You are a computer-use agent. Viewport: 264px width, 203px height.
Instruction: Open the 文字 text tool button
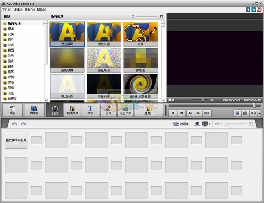coord(90,110)
